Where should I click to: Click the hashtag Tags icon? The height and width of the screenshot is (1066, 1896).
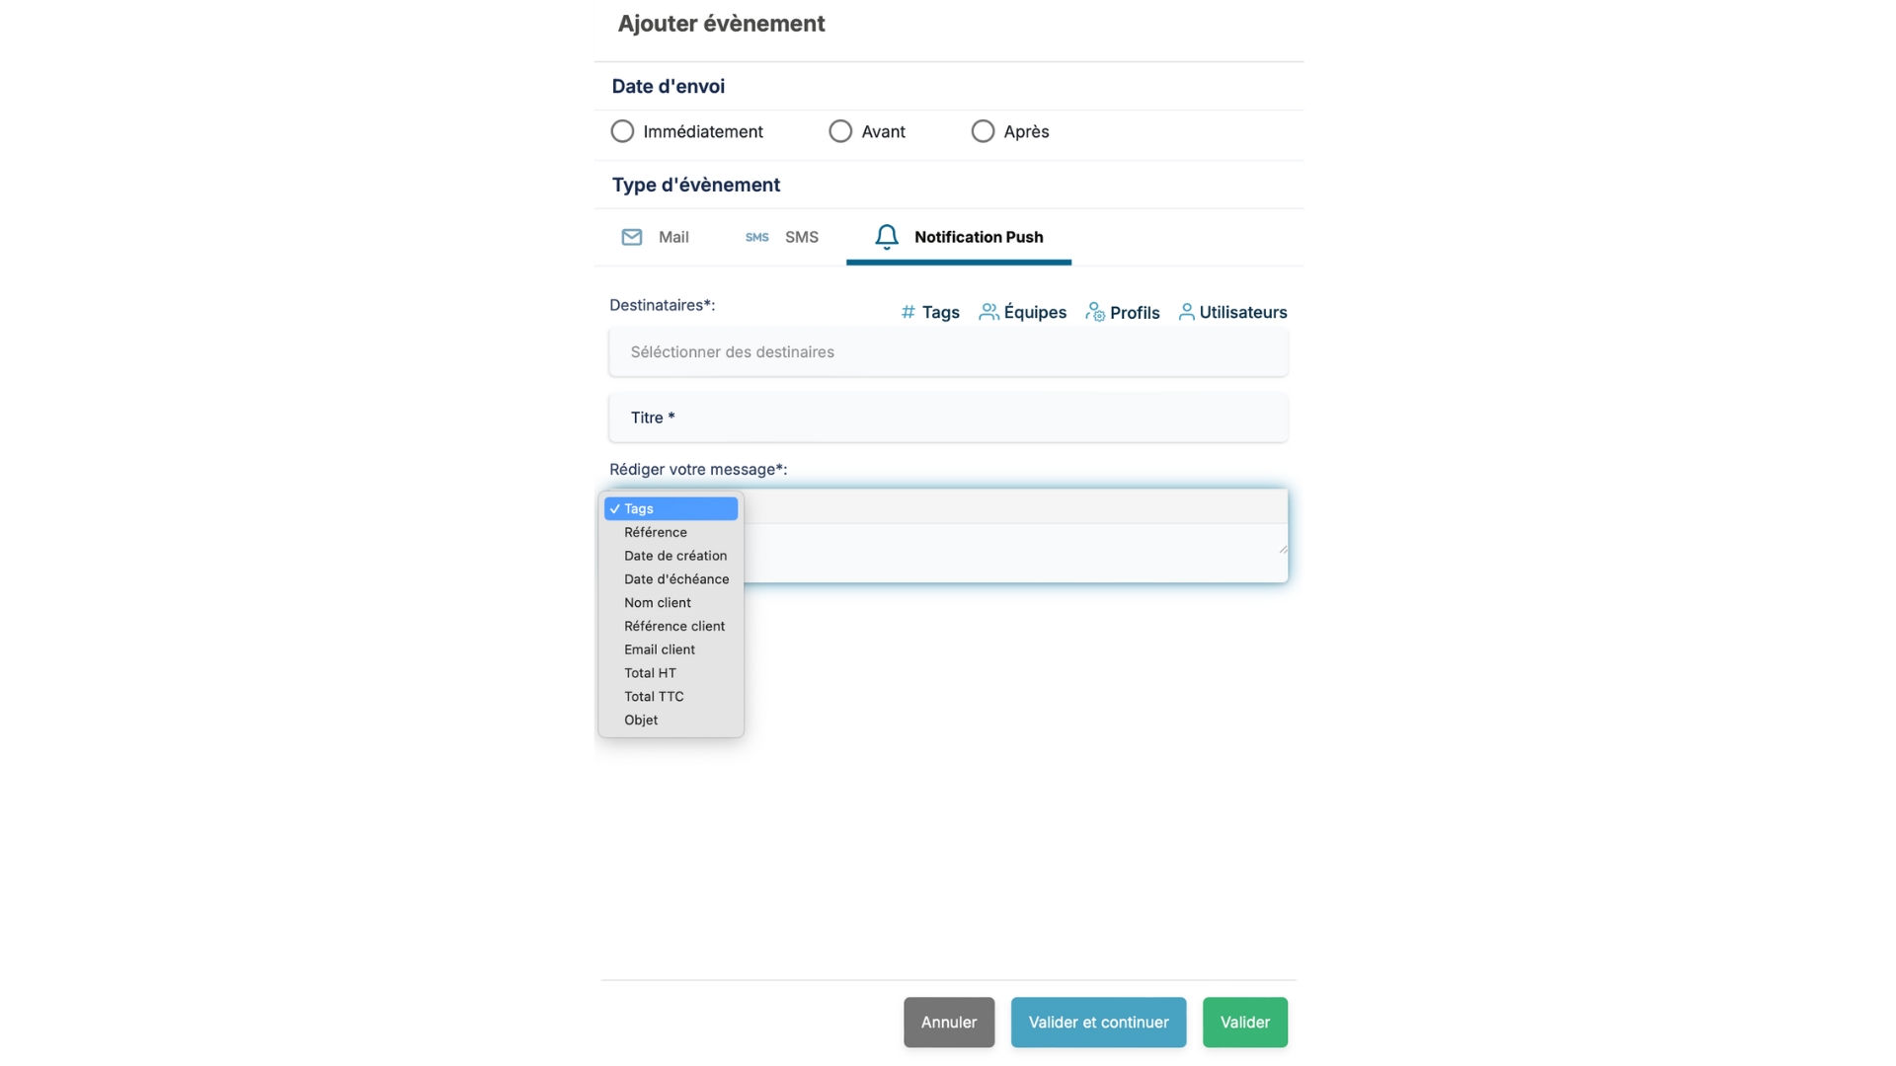coord(908,312)
